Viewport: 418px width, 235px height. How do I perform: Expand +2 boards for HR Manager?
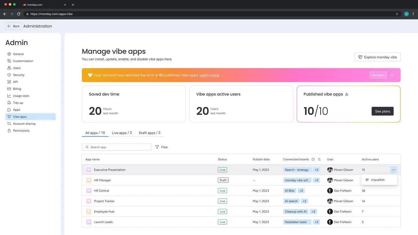coord(316,180)
